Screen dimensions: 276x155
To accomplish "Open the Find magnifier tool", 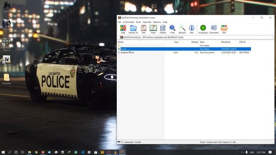I will coord(172,29).
